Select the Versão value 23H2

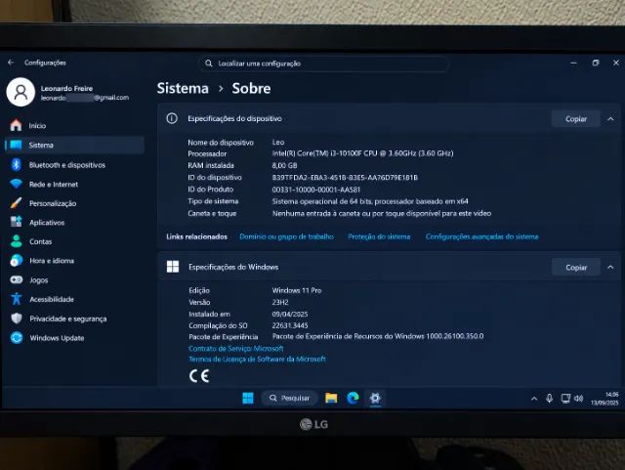click(x=280, y=302)
